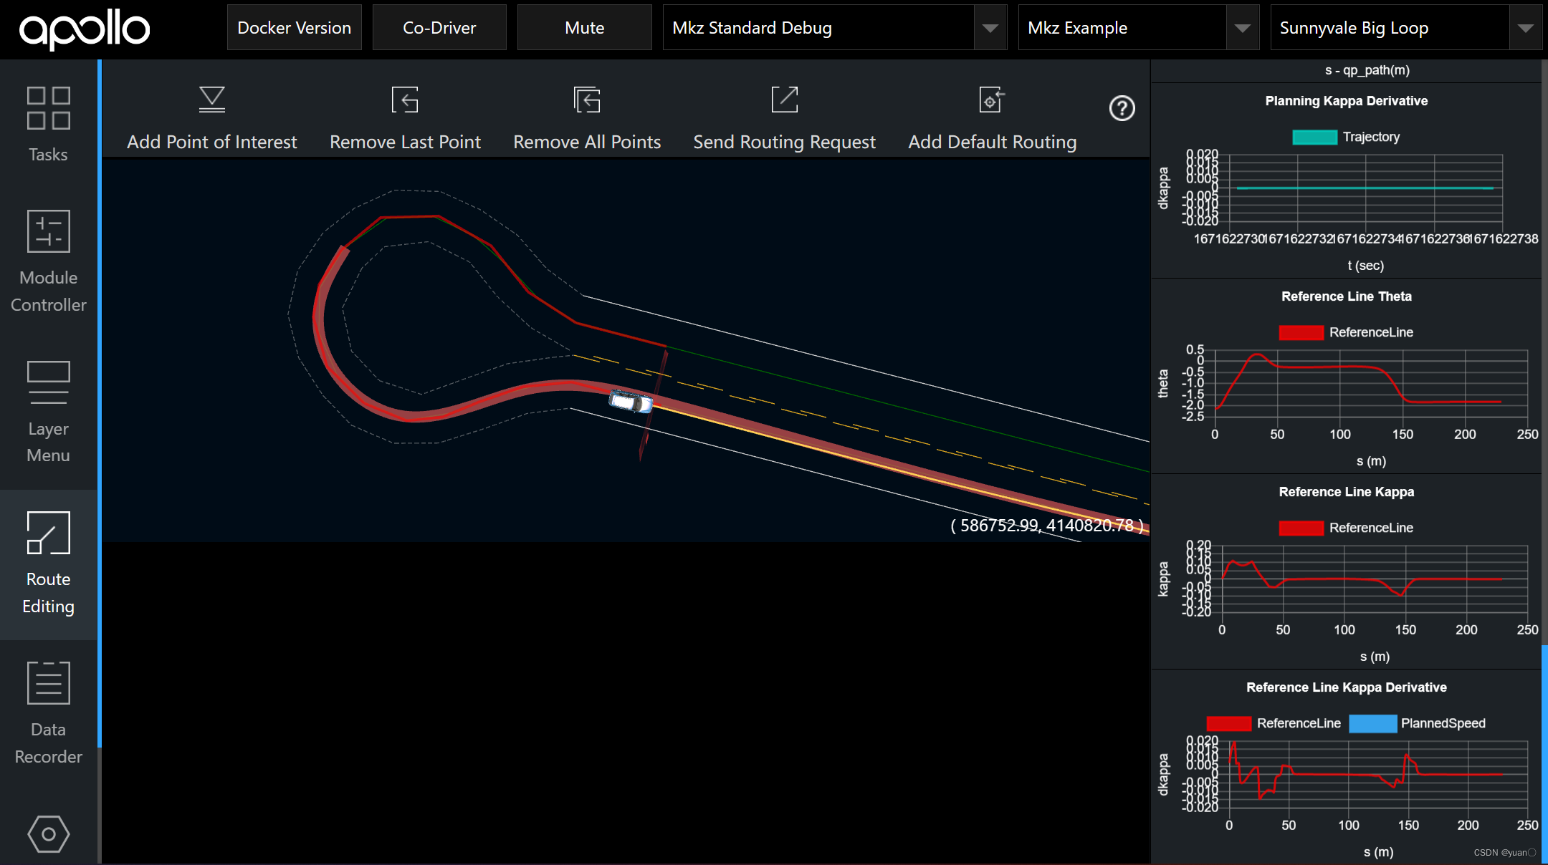This screenshot has height=865, width=1548.
Task: Click the Reference Line Theta chart title
Action: pyautogui.click(x=1346, y=296)
